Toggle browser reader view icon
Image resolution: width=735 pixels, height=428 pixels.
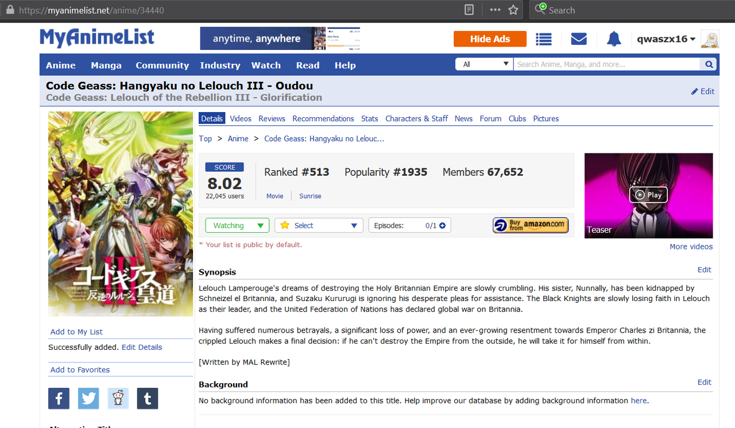pos(469,10)
